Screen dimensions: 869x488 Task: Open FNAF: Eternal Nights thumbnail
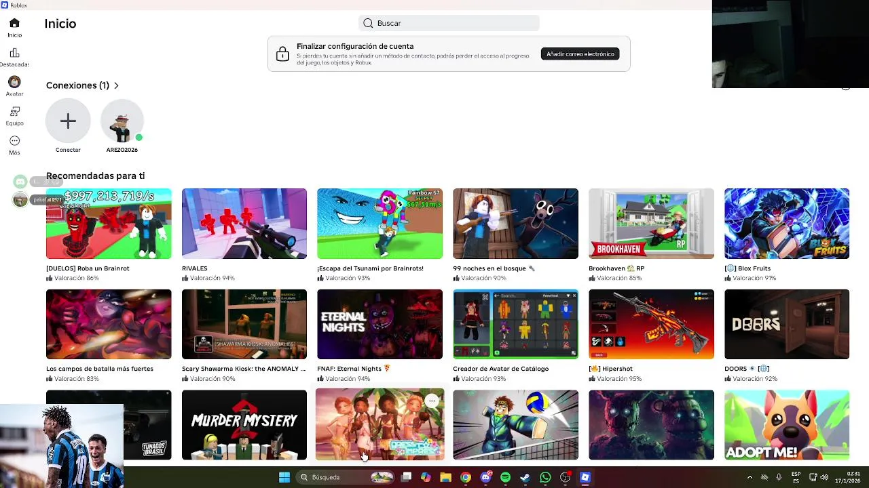(x=380, y=324)
